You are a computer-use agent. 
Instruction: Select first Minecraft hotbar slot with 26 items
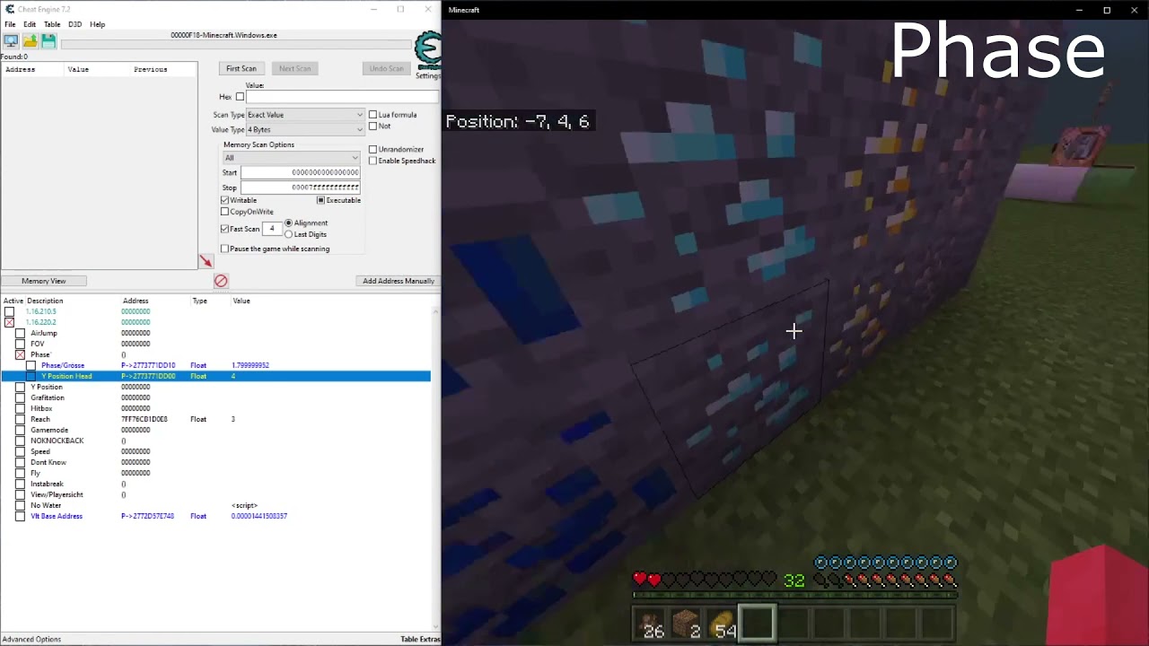coord(651,623)
